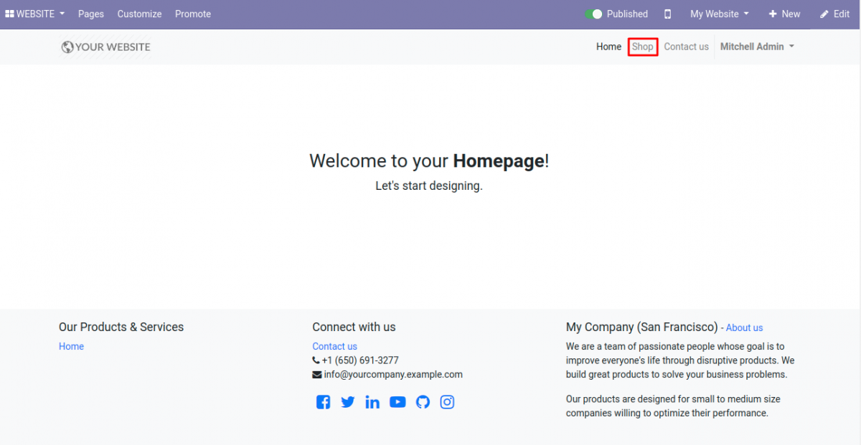Open the WEBSITE apps dropdown
The width and height of the screenshot is (861, 445).
click(34, 14)
